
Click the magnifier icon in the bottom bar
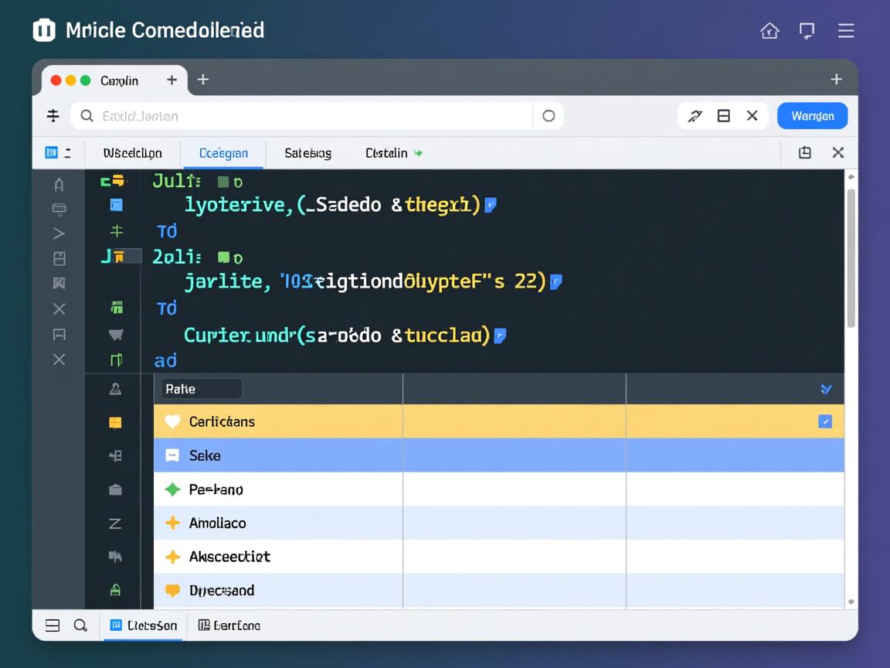[80, 625]
